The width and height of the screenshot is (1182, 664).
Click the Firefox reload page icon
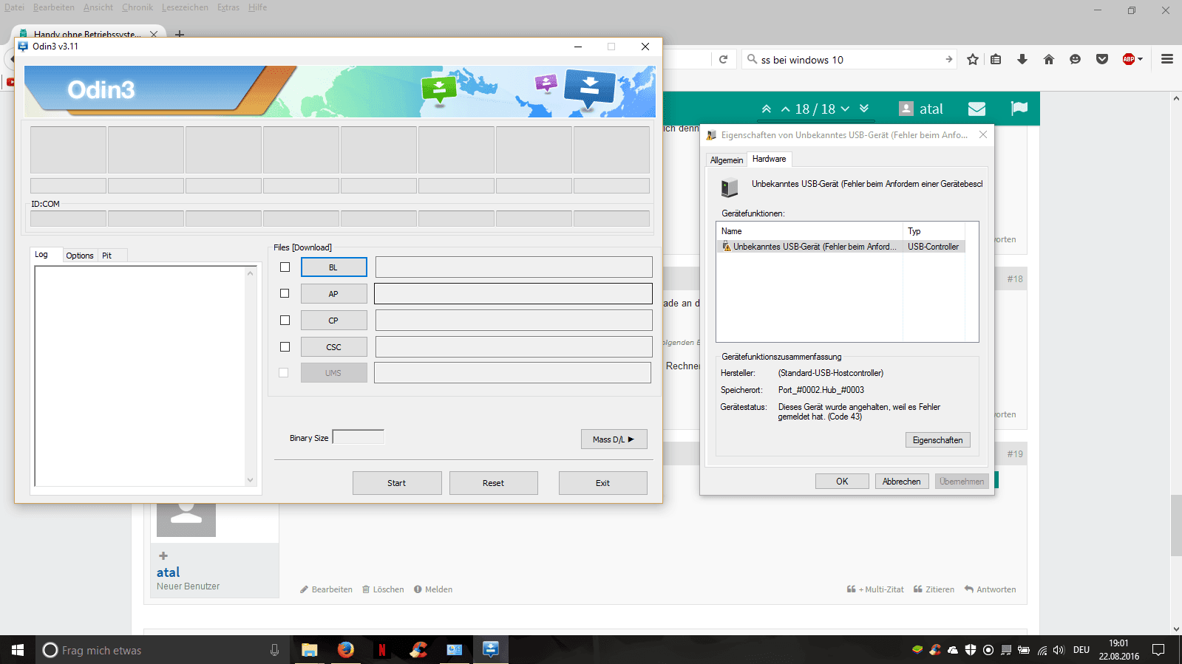[724, 60]
